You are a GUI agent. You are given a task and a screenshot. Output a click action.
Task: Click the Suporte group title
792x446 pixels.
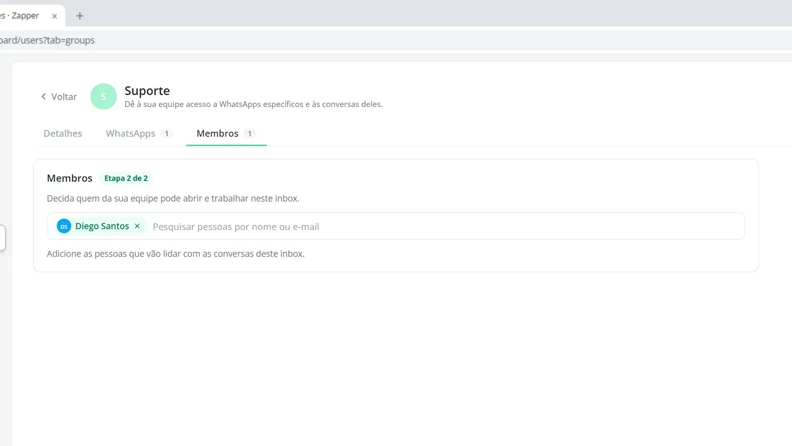147,91
